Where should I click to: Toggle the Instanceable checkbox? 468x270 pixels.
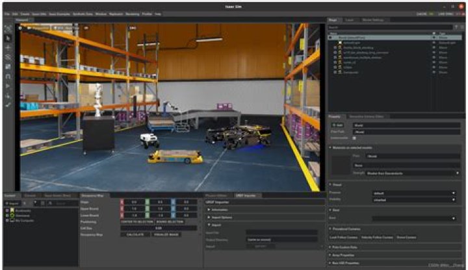tap(354, 138)
